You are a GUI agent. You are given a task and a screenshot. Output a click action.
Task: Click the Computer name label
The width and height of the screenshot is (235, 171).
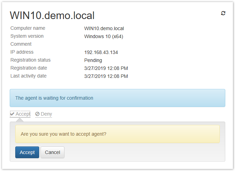click(x=28, y=28)
